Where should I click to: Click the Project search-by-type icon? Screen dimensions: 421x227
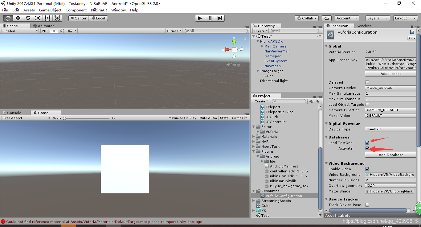(x=311, y=101)
